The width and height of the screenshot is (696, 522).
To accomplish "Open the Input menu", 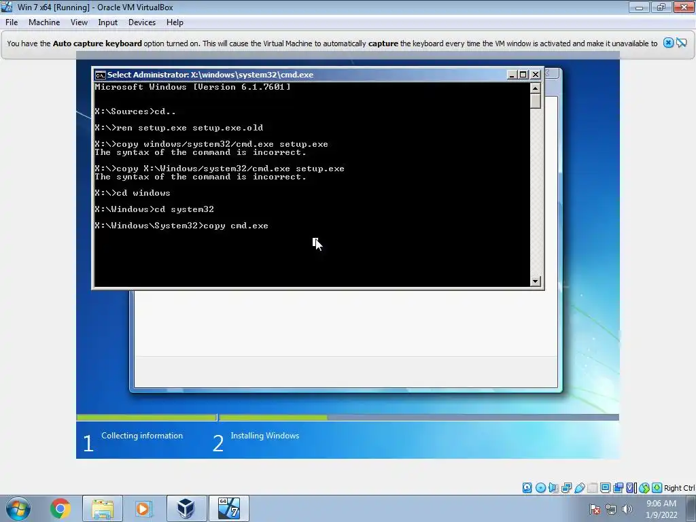I will point(107,22).
